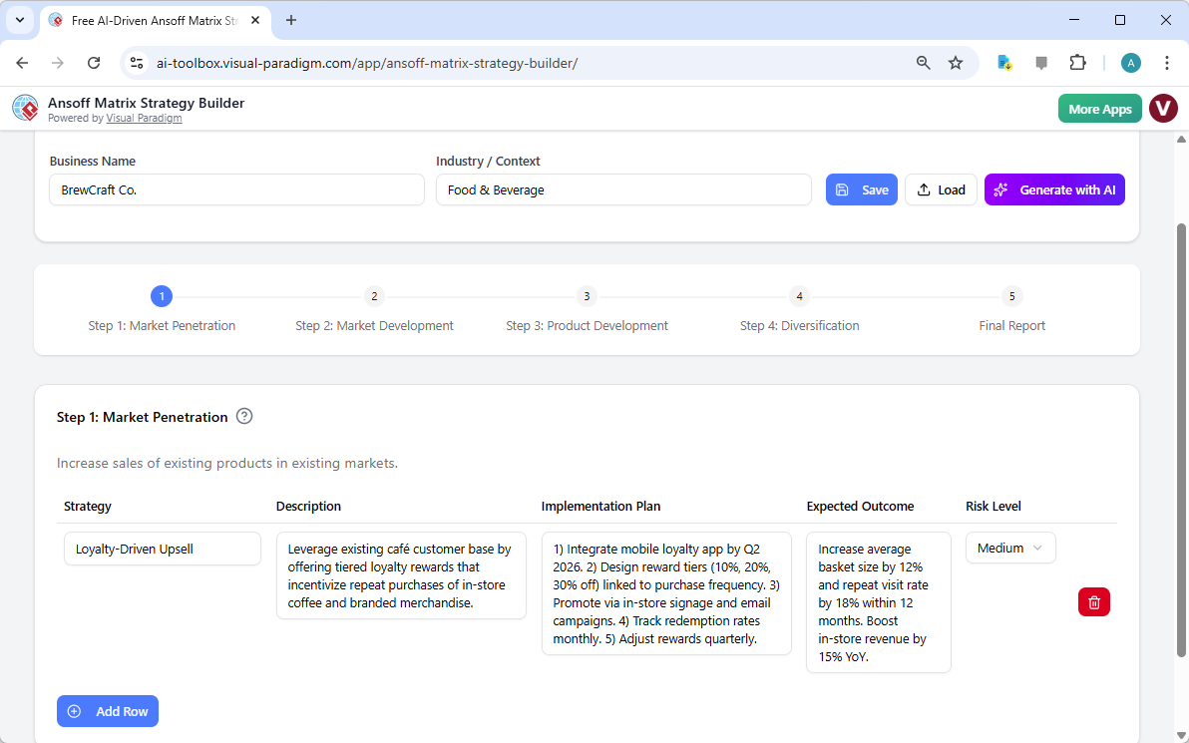
Task: Switch to Step 2: Market Development
Action: 374,325
